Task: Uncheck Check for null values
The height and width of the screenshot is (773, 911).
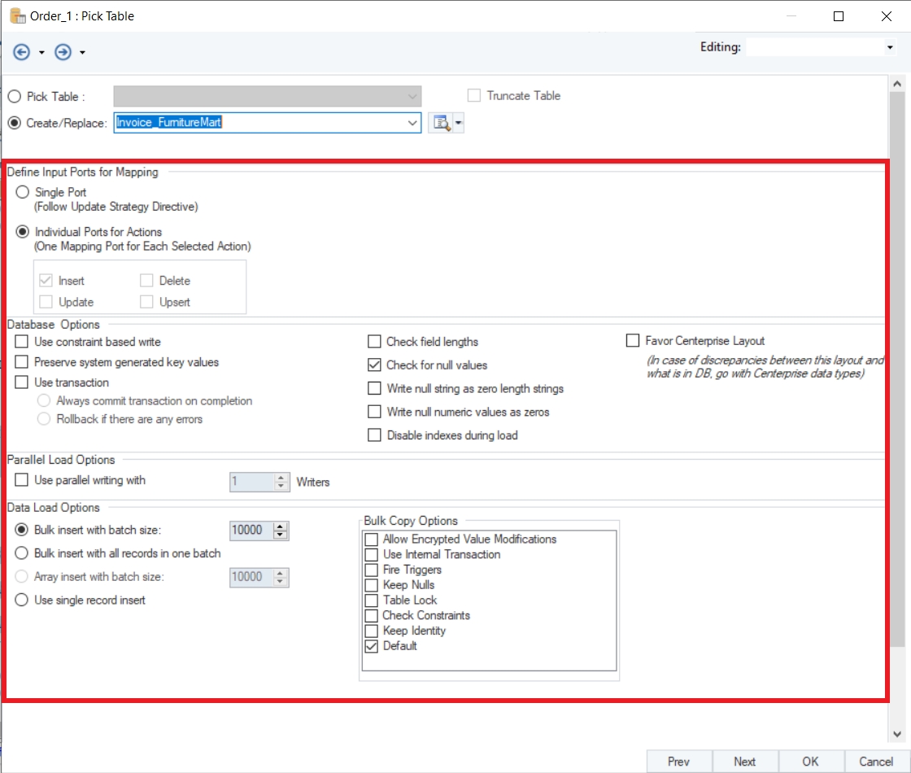Action: (374, 365)
